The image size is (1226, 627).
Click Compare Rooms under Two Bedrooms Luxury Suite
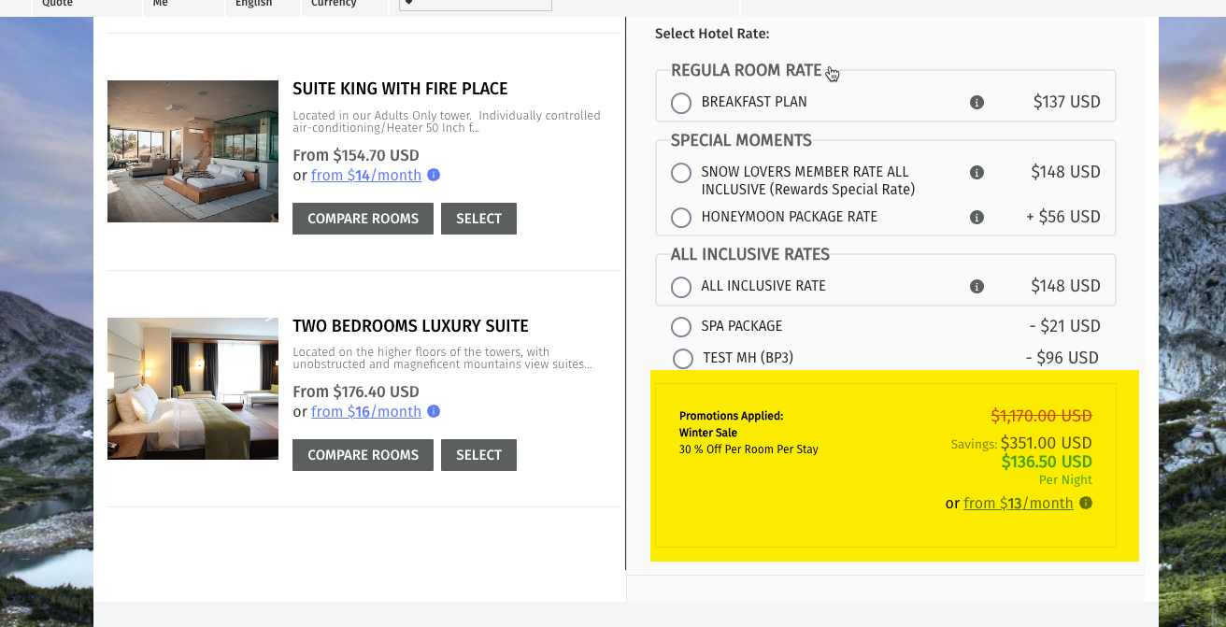pyautogui.click(x=363, y=455)
